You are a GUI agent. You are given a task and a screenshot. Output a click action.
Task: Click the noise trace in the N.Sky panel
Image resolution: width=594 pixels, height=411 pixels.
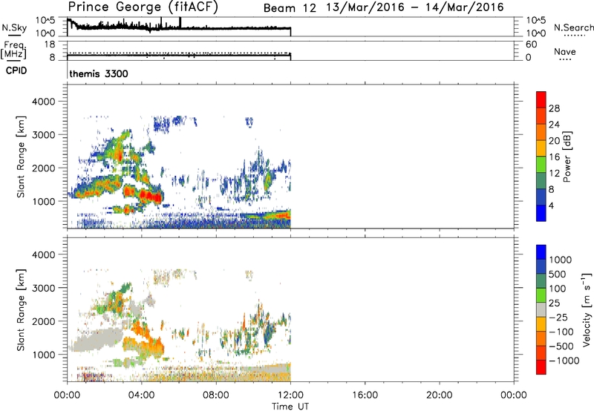pyautogui.click(x=178, y=27)
